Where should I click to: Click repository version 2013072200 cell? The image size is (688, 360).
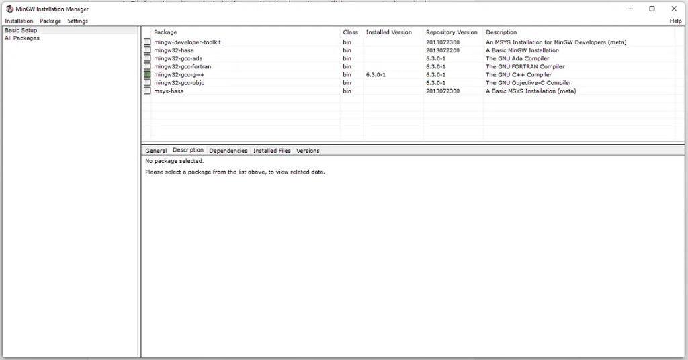pos(443,50)
